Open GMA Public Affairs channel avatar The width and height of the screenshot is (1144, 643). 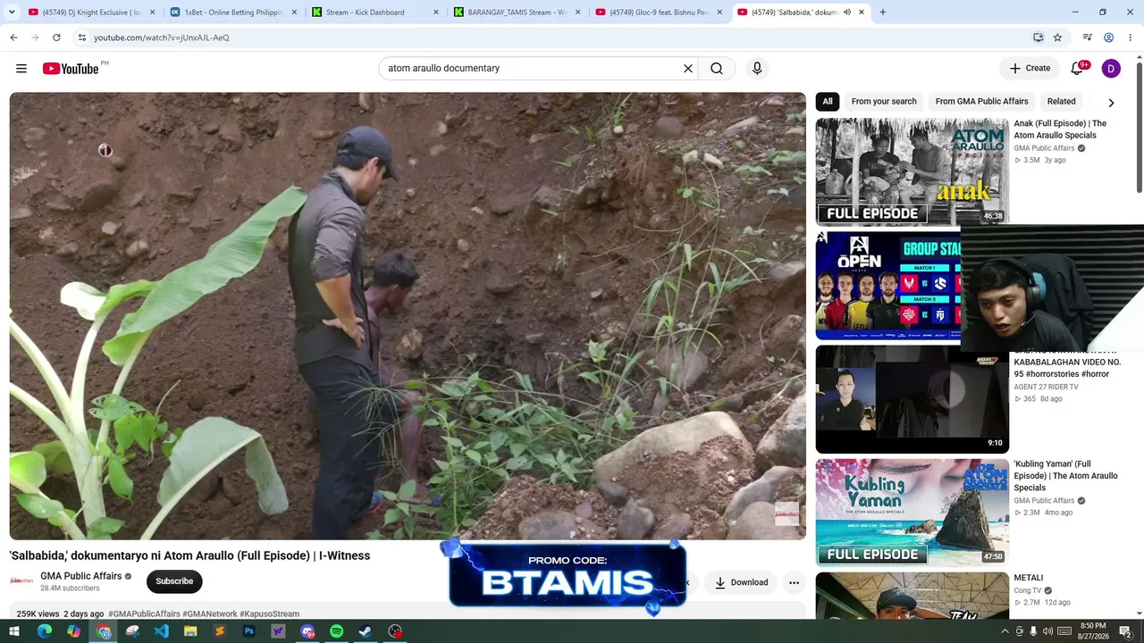tap(21, 581)
